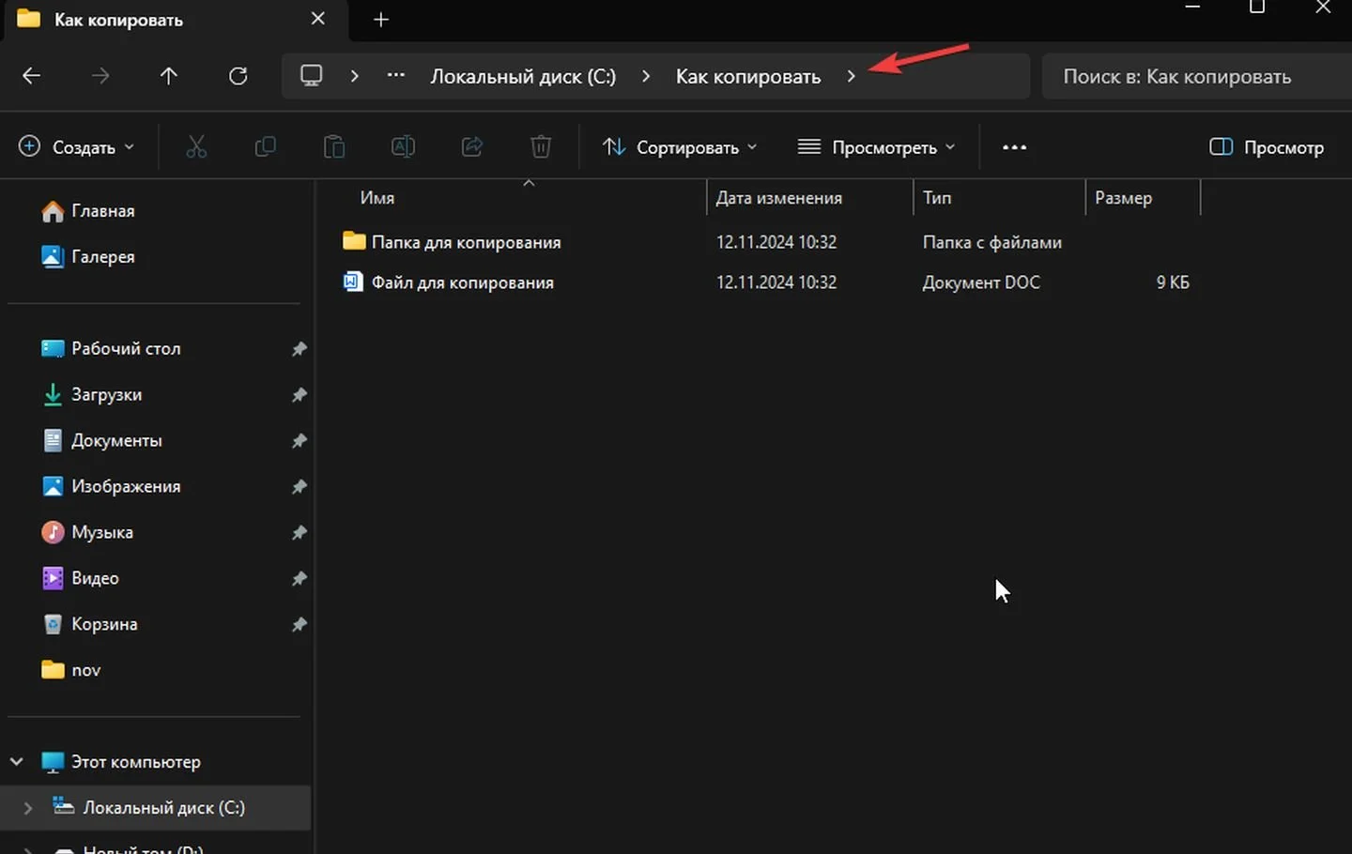Screen dimensions: 1352x854
Task: Click the computer monitor icon in address bar
Action: pyautogui.click(x=311, y=76)
